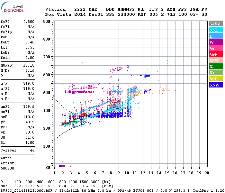Click the year 2014 in header
The width and height of the screenshot is (225, 193).
click(x=80, y=15)
